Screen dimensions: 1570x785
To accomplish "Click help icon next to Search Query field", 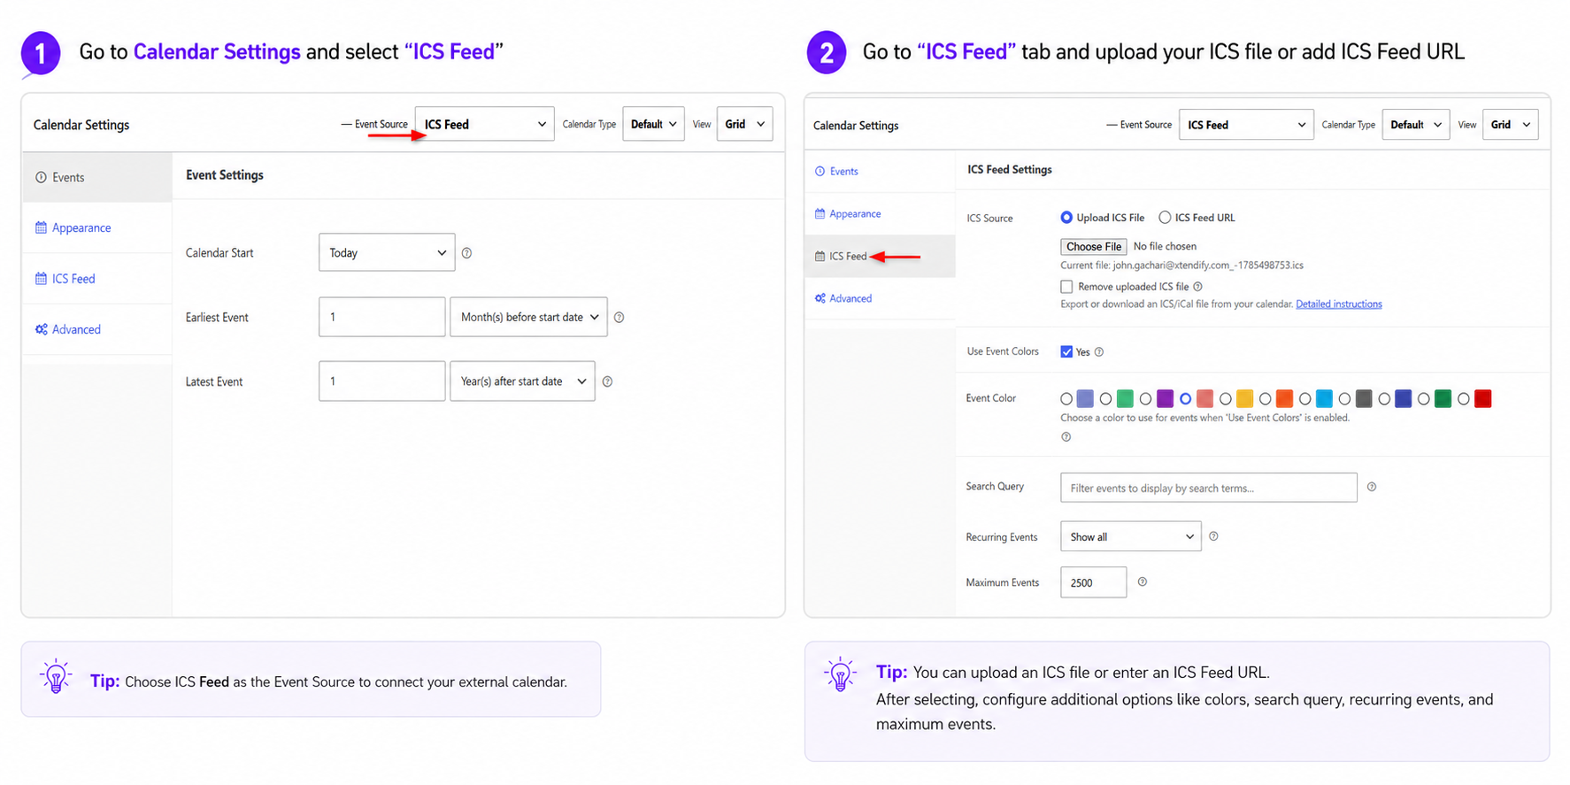I will click(x=1371, y=487).
